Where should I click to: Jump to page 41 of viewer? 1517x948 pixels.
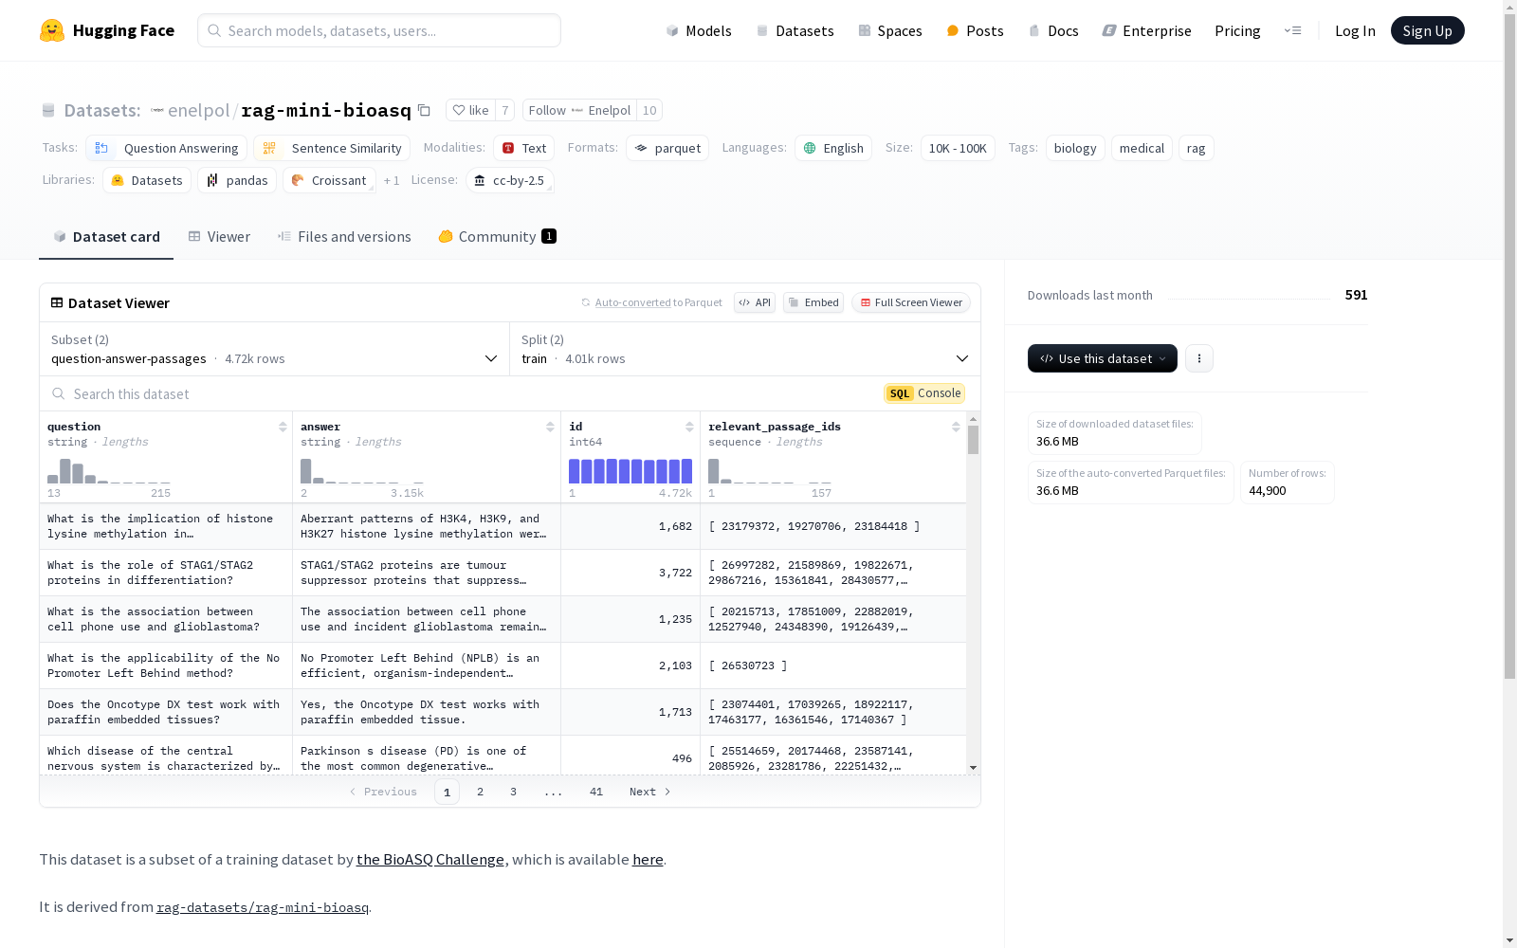[596, 792]
